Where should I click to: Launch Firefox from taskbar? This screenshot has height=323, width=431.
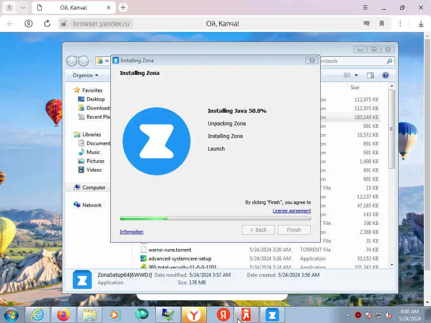(64, 315)
